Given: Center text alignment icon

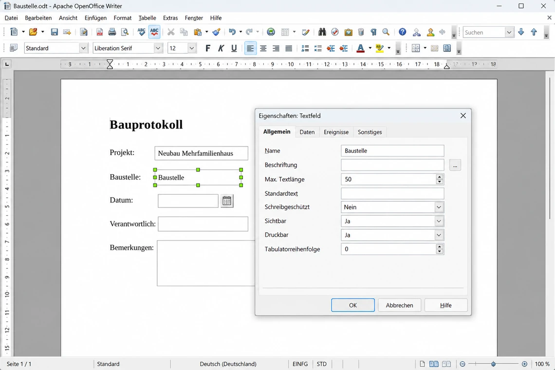Looking at the screenshot, I should click(x=263, y=48).
